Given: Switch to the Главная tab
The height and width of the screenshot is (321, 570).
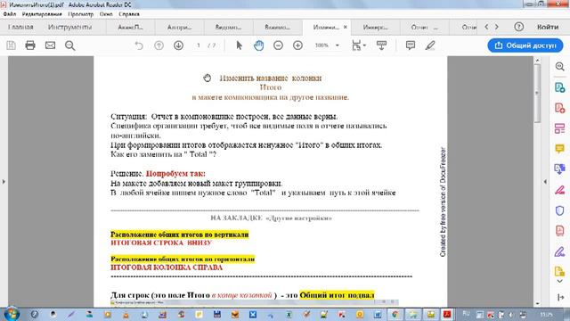Looking at the screenshot, I should (20, 27).
